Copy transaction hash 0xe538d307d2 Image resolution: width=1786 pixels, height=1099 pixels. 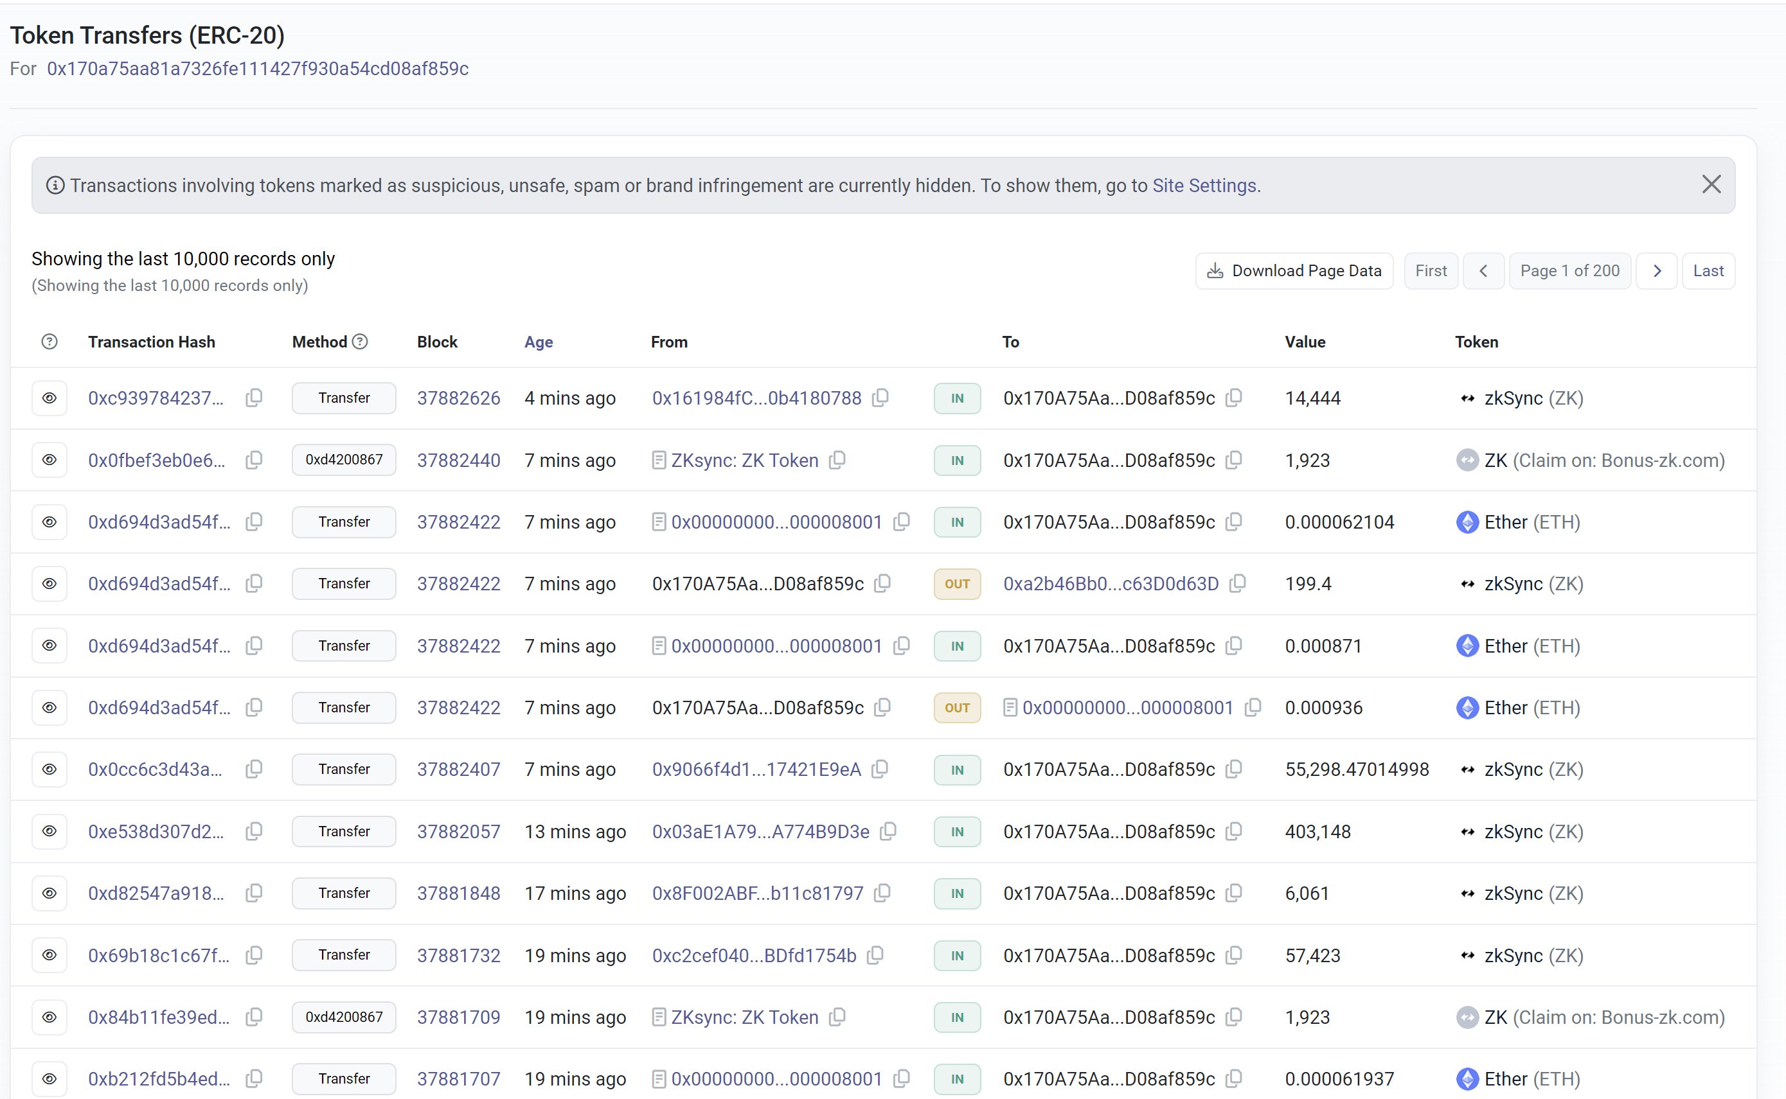(x=254, y=831)
